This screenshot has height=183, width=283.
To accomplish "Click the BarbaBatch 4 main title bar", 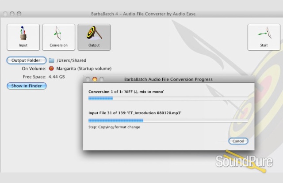I will (x=141, y=14).
